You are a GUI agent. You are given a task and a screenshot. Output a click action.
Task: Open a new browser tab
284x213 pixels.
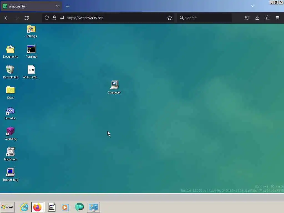(68, 6)
